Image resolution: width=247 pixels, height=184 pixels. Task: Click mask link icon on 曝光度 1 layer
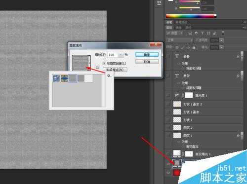click(x=183, y=95)
